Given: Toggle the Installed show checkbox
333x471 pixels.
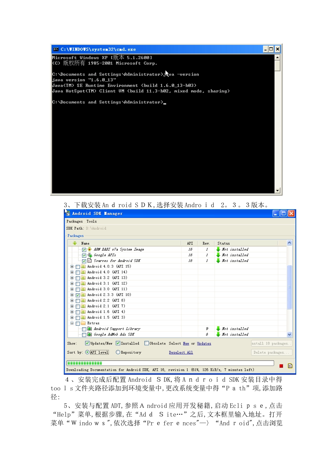Looking at the screenshot, I should pyautogui.click(x=118, y=343).
